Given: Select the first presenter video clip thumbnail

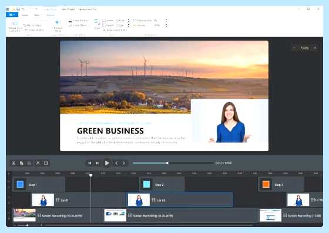Looking at the screenshot, I should (x=43, y=200).
